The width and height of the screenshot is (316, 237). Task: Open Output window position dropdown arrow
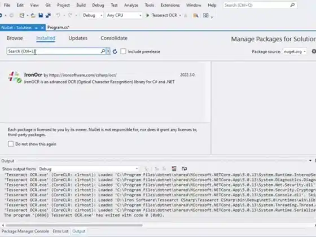310,161
